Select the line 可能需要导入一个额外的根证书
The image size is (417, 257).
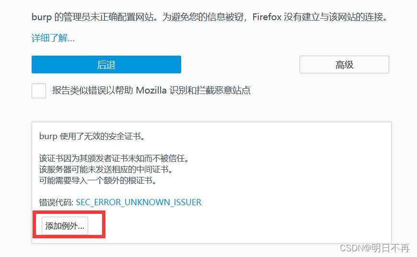98,181
